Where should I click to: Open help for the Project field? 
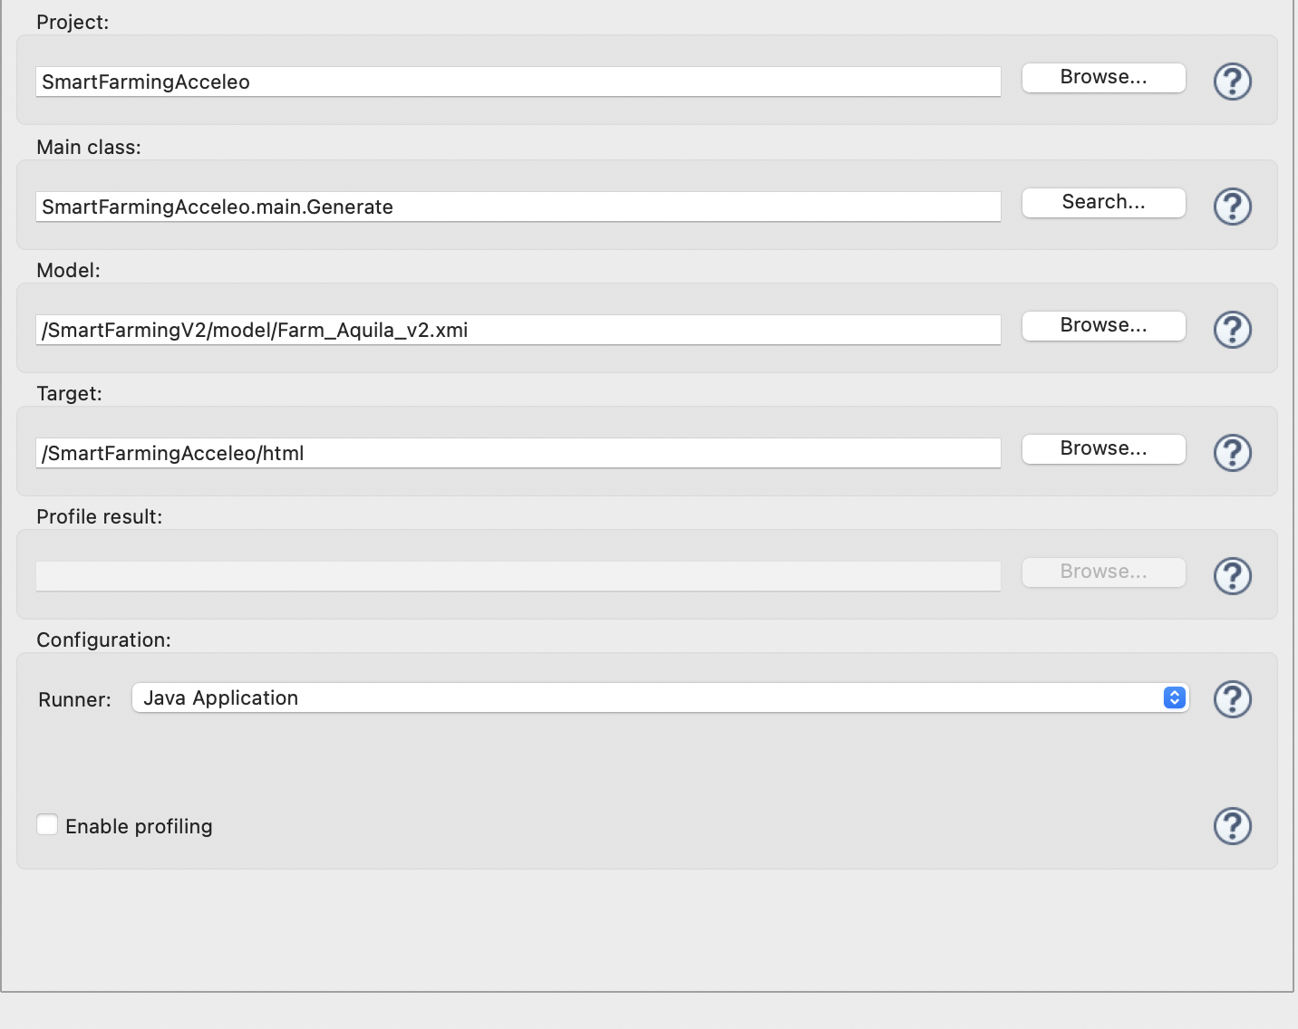[x=1232, y=81]
